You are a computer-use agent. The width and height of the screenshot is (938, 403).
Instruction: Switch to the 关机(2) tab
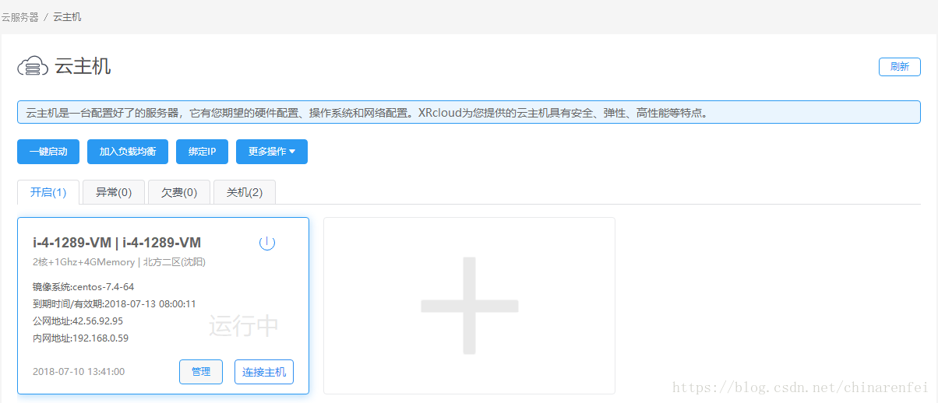coord(245,192)
